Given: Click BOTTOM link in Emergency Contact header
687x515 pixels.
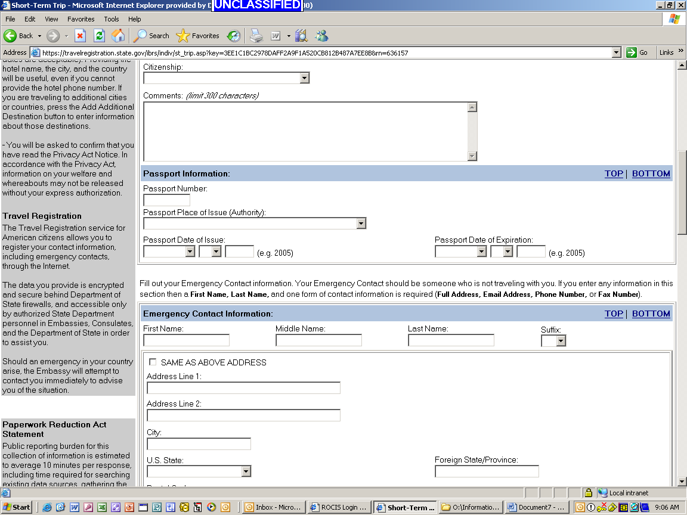Looking at the screenshot, I should tap(651, 314).
